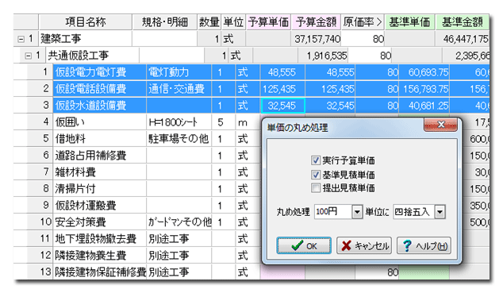Open the 四捨五入 dropdown arrow
503x293 pixels.
point(440,212)
